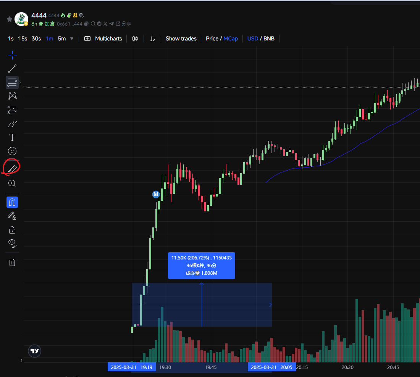The width and height of the screenshot is (420, 377).
Task: Open the fx indicators menu
Action: (152, 39)
